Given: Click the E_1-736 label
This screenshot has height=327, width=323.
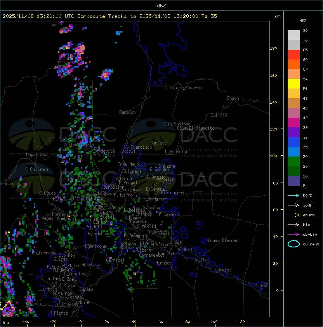Looking at the screenshot, I should point(219,115).
